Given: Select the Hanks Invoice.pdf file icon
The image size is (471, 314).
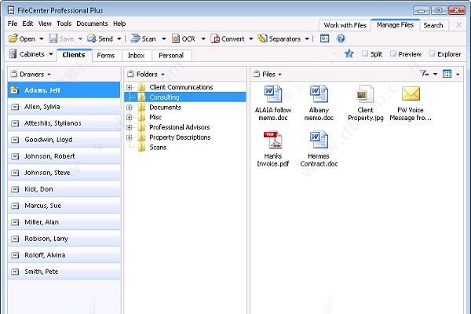Looking at the screenshot, I should [273, 140].
